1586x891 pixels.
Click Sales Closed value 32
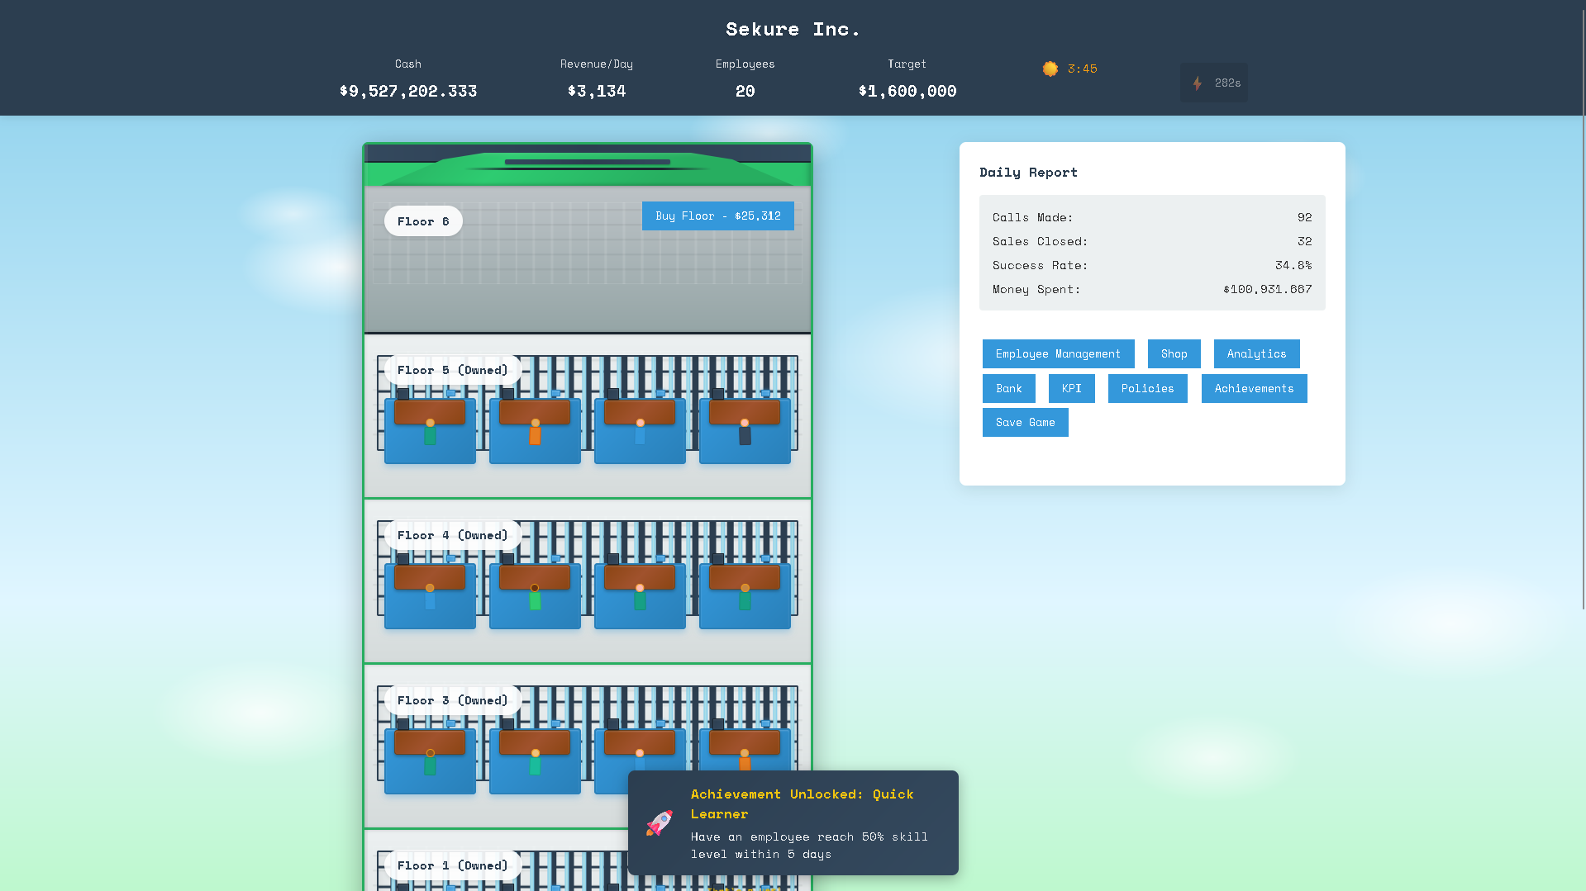coord(1304,241)
